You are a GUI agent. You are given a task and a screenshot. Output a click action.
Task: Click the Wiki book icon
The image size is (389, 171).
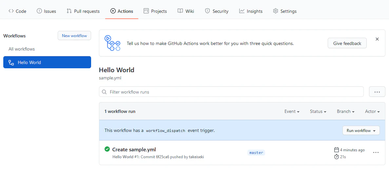180,11
